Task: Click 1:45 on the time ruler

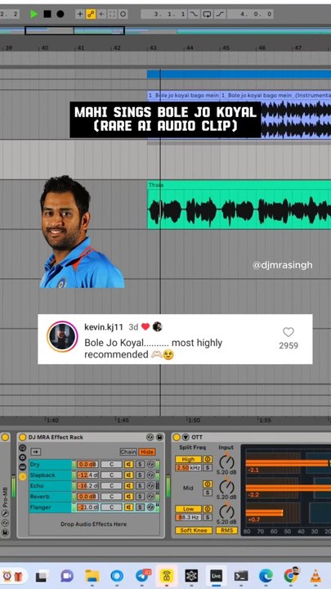Action: point(123,420)
